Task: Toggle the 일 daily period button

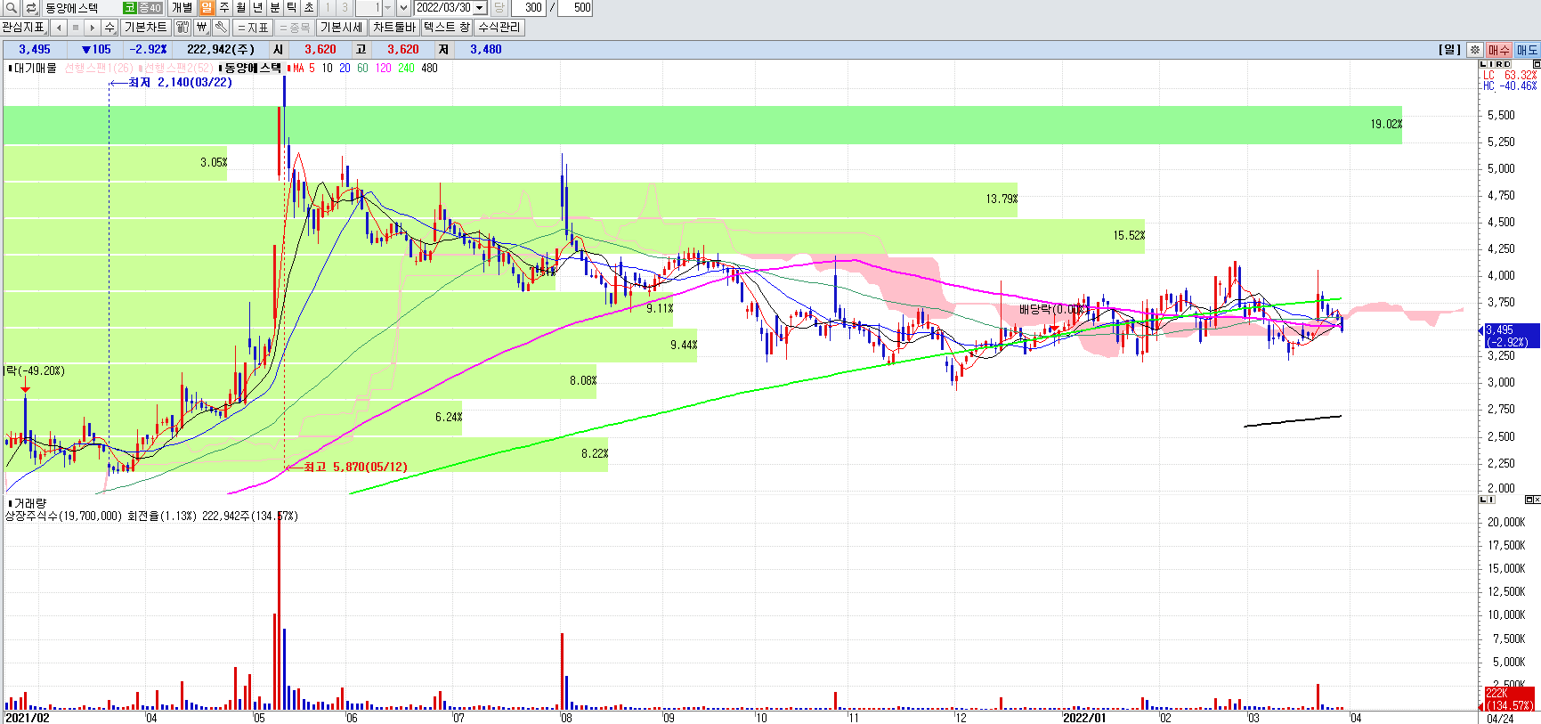Action: tap(207, 8)
